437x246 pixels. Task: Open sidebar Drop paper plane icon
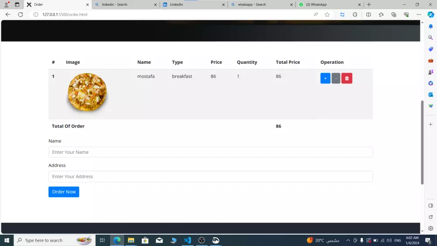pyautogui.click(x=430, y=106)
